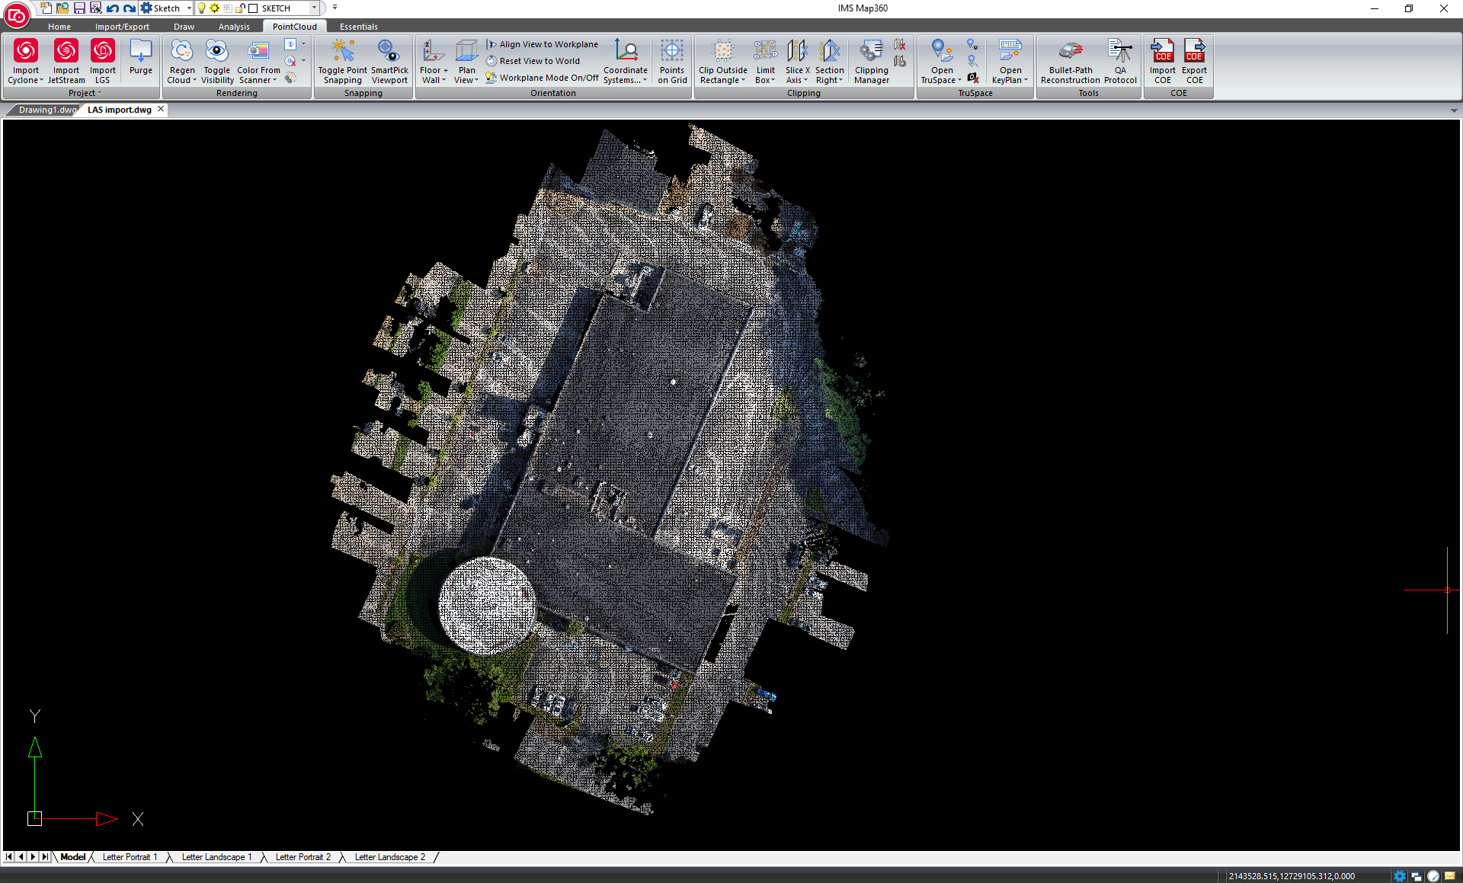Launch the Bullet-Path Reconstruction tool
This screenshot has height=883, width=1463.
pyautogui.click(x=1070, y=52)
